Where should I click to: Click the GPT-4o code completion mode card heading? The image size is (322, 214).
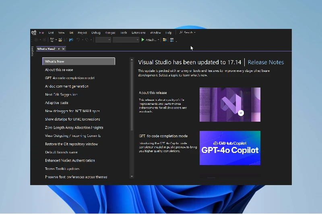coord(163,136)
